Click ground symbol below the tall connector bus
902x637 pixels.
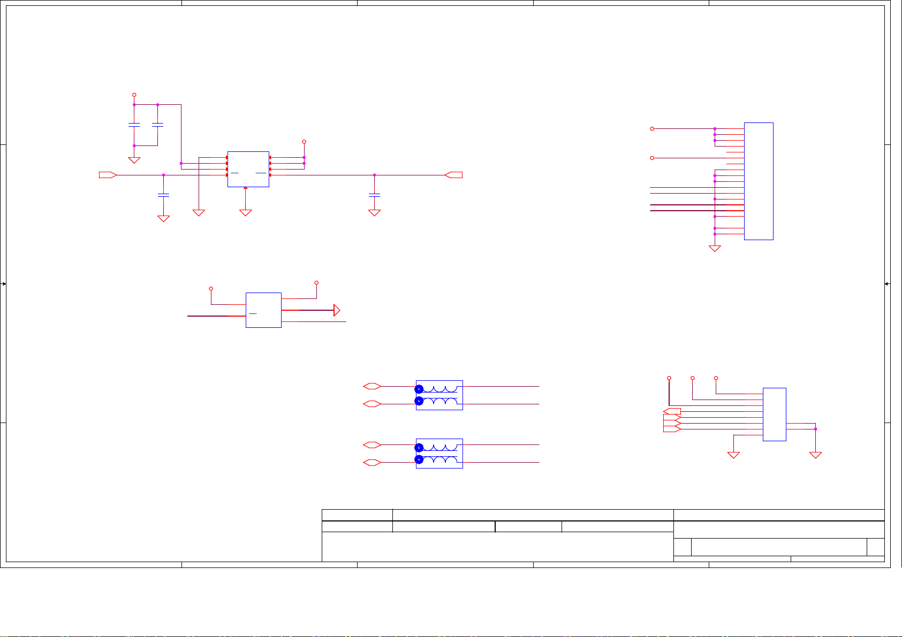coord(715,248)
